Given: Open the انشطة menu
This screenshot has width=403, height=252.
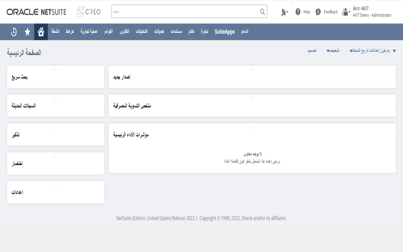Looking at the screenshot, I should 55,32.
